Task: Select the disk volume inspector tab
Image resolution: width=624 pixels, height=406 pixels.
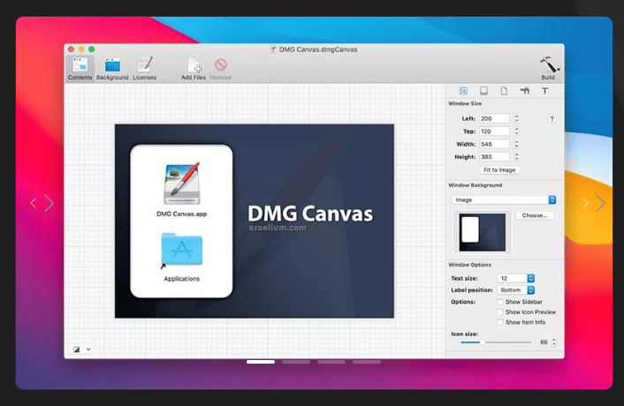Action: click(x=483, y=91)
